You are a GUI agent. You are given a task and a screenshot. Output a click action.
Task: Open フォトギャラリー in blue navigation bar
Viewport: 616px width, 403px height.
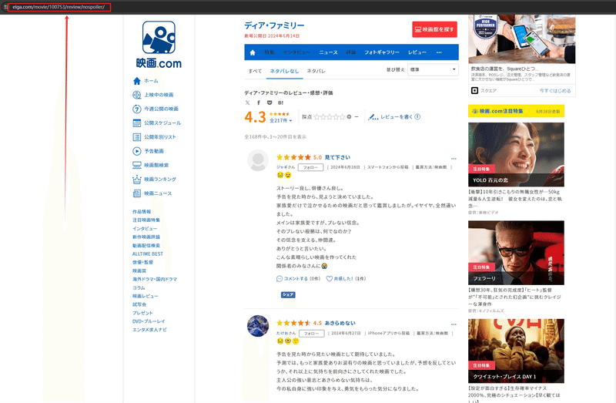[x=381, y=52]
